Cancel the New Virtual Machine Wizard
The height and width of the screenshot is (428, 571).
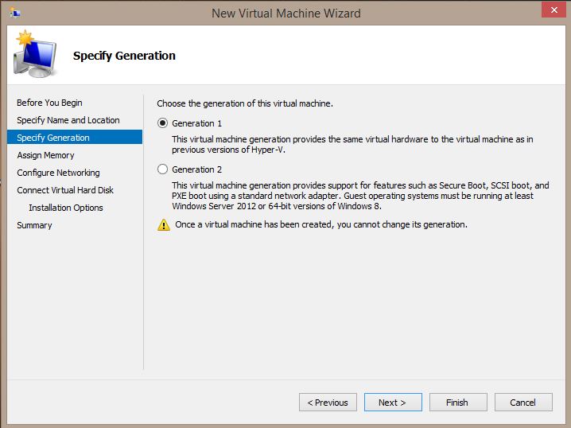pyautogui.click(x=523, y=402)
